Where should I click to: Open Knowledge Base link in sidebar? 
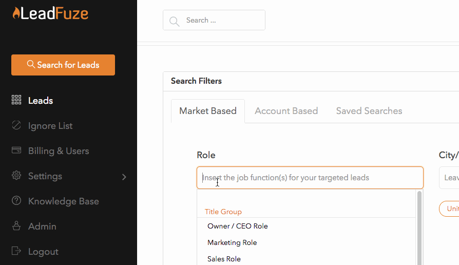pyautogui.click(x=63, y=201)
